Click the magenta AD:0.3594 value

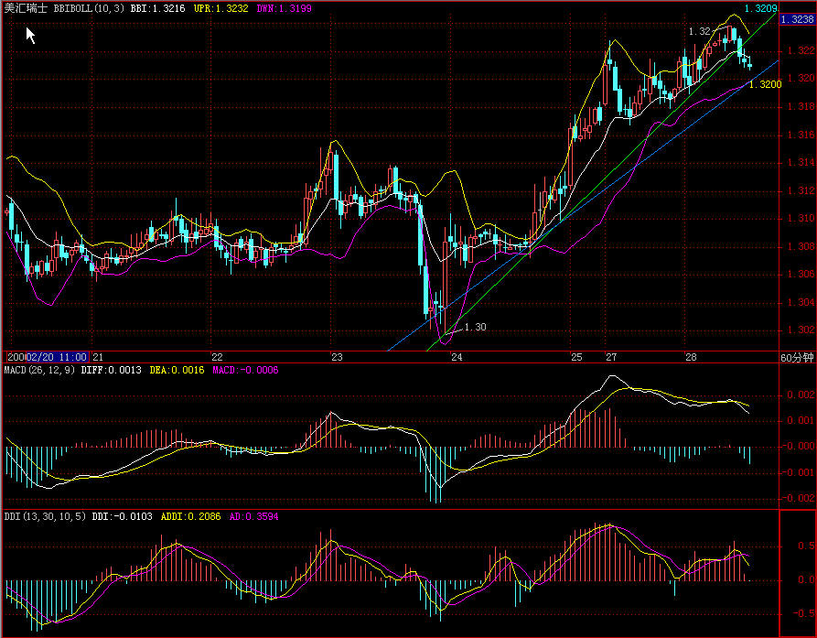coord(253,516)
